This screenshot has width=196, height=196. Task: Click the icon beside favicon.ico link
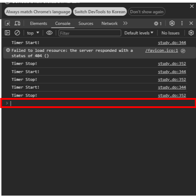pyautogui.click(x=183, y=51)
